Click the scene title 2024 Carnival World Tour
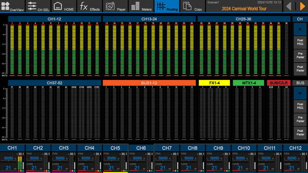Screen dimensions: 308x173 pyautogui.click(x=244, y=8)
